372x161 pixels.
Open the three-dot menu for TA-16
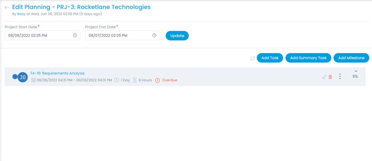pos(340,76)
